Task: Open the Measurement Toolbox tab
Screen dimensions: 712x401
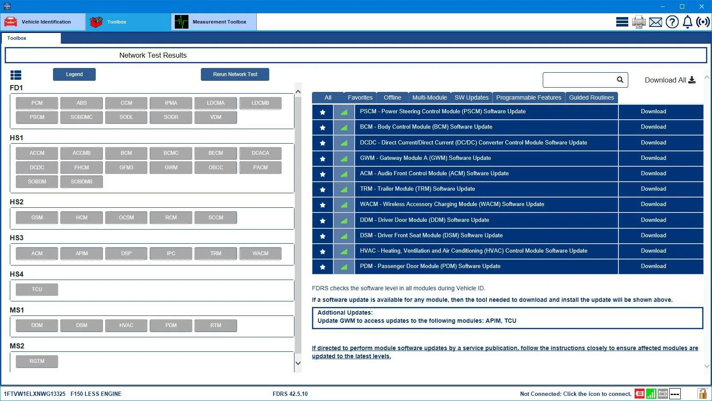Action: pos(214,22)
